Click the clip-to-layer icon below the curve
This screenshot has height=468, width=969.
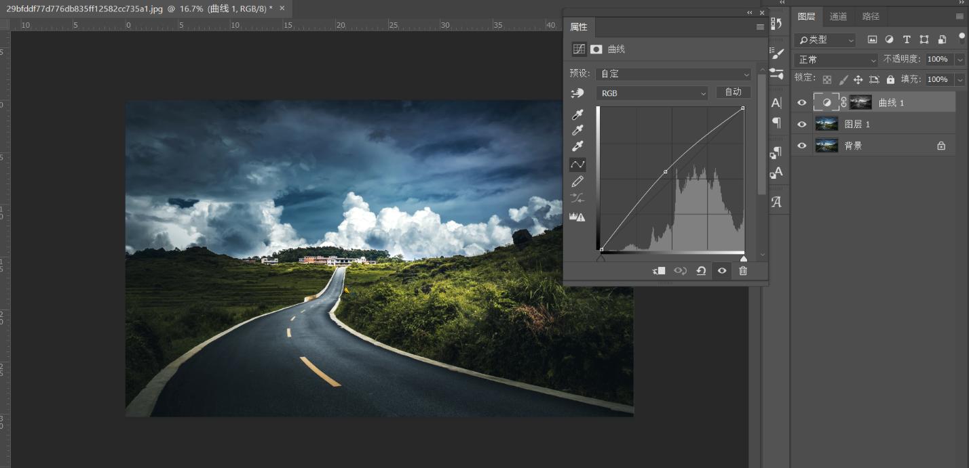(658, 270)
